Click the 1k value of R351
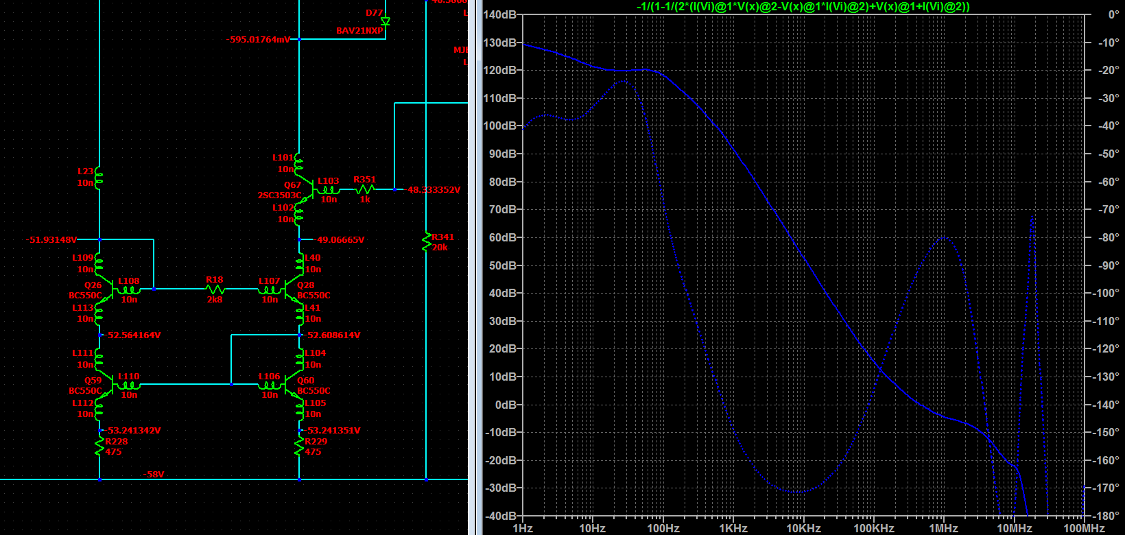Viewport: 1125px width, 535px height. point(365,200)
